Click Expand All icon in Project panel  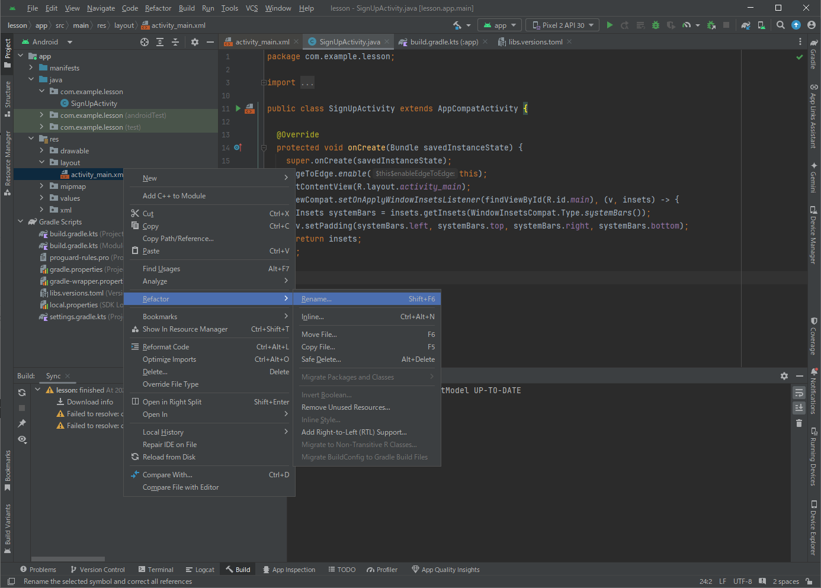(x=160, y=42)
